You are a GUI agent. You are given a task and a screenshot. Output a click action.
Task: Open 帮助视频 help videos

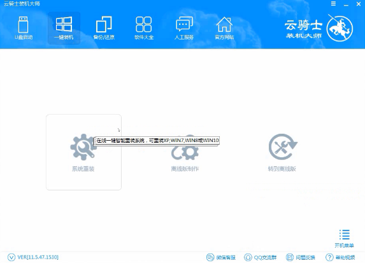[x=340, y=257]
